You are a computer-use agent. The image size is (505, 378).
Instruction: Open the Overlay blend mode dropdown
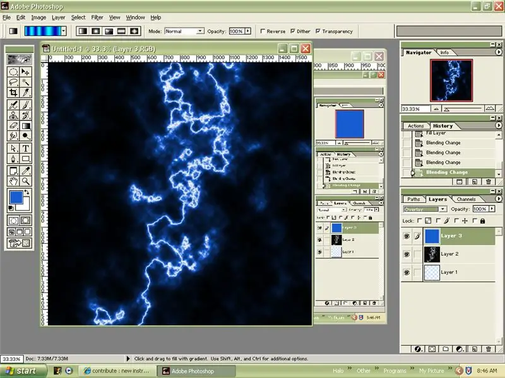pyautogui.click(x=443, y=209)
